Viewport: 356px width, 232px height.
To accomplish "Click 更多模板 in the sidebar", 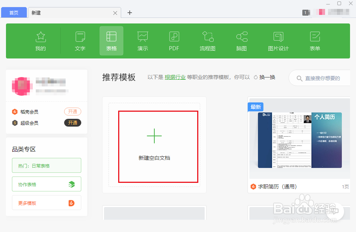I will coord(46,203).
